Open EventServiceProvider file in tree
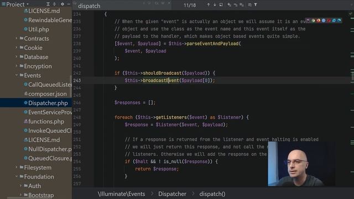The image size is (354, 199). click(48, 112)
